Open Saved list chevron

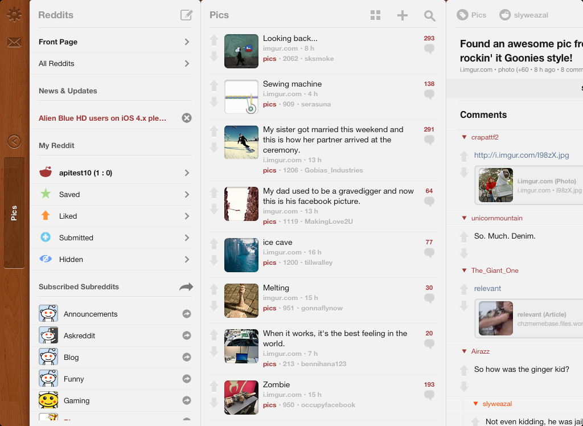(187, 195)
